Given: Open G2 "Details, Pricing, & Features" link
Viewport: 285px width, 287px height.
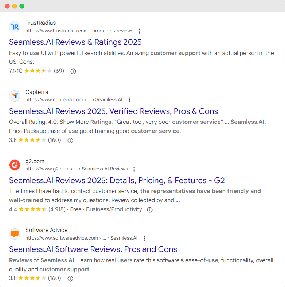Looking at the screenshot, I should (117, 180).
